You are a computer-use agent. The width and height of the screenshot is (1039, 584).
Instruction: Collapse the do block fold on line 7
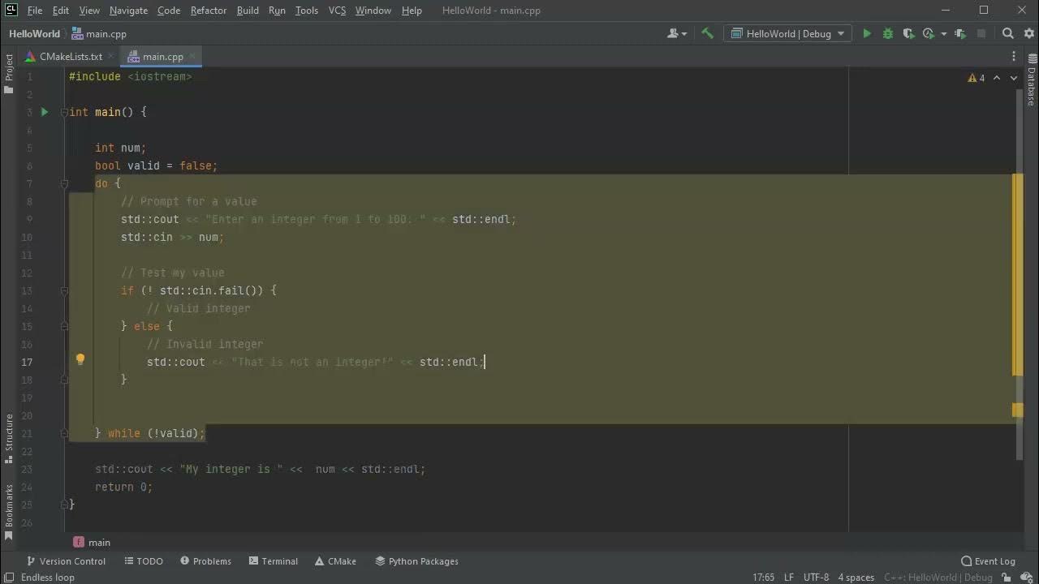pos(64,183)
